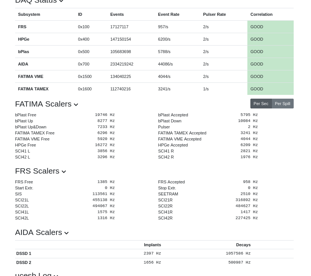The height and width of the screenshot is (276, 311).
Task: Click the SCI21L value 455138 Hz
Action: pos(104,200)
